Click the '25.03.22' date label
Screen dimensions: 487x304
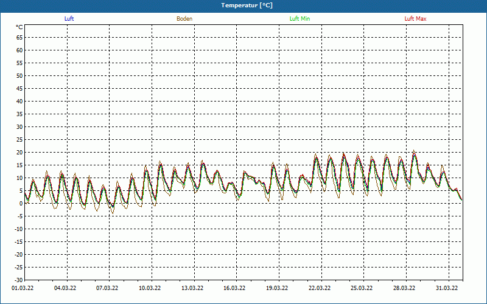tap(362, 288)
